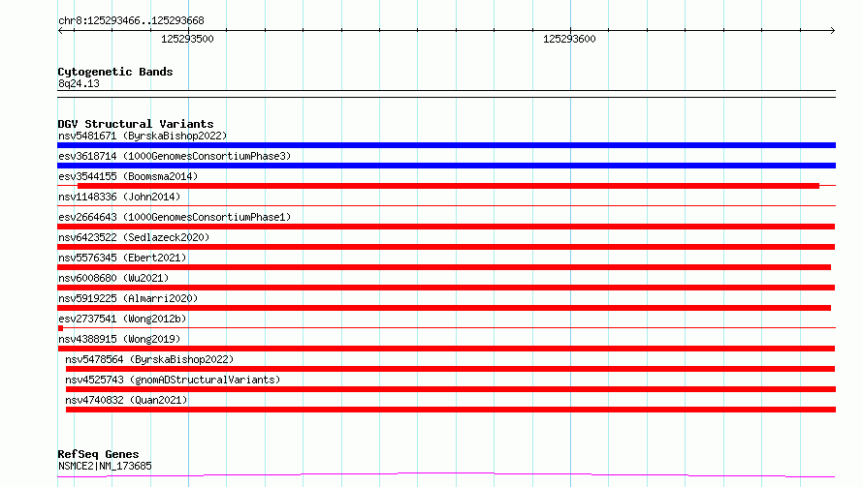
Task: Click the red bar under nsv5919225
Action: (x=444, y=308)
